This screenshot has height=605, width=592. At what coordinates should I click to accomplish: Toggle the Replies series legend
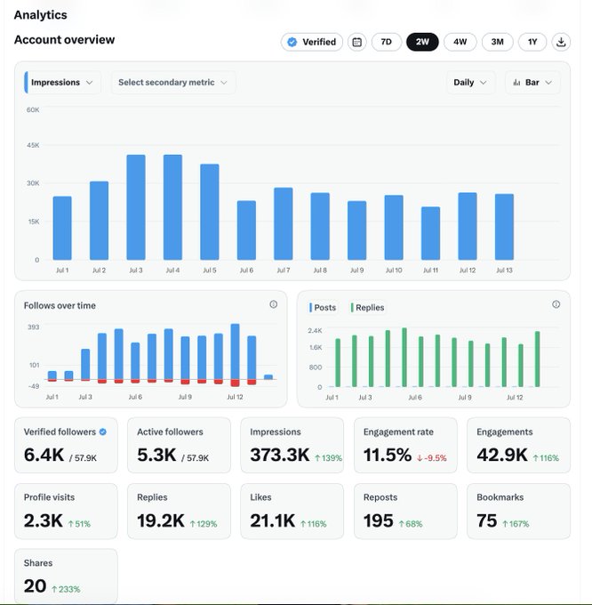pyautogui.click(x=368, y=308)
